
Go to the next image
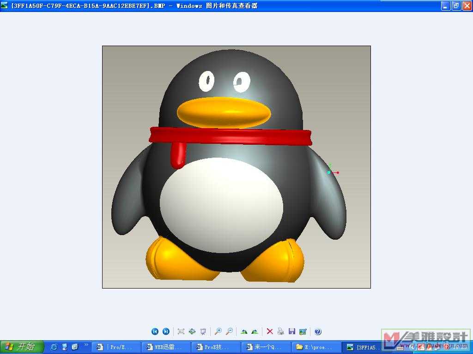click(166, 331)
